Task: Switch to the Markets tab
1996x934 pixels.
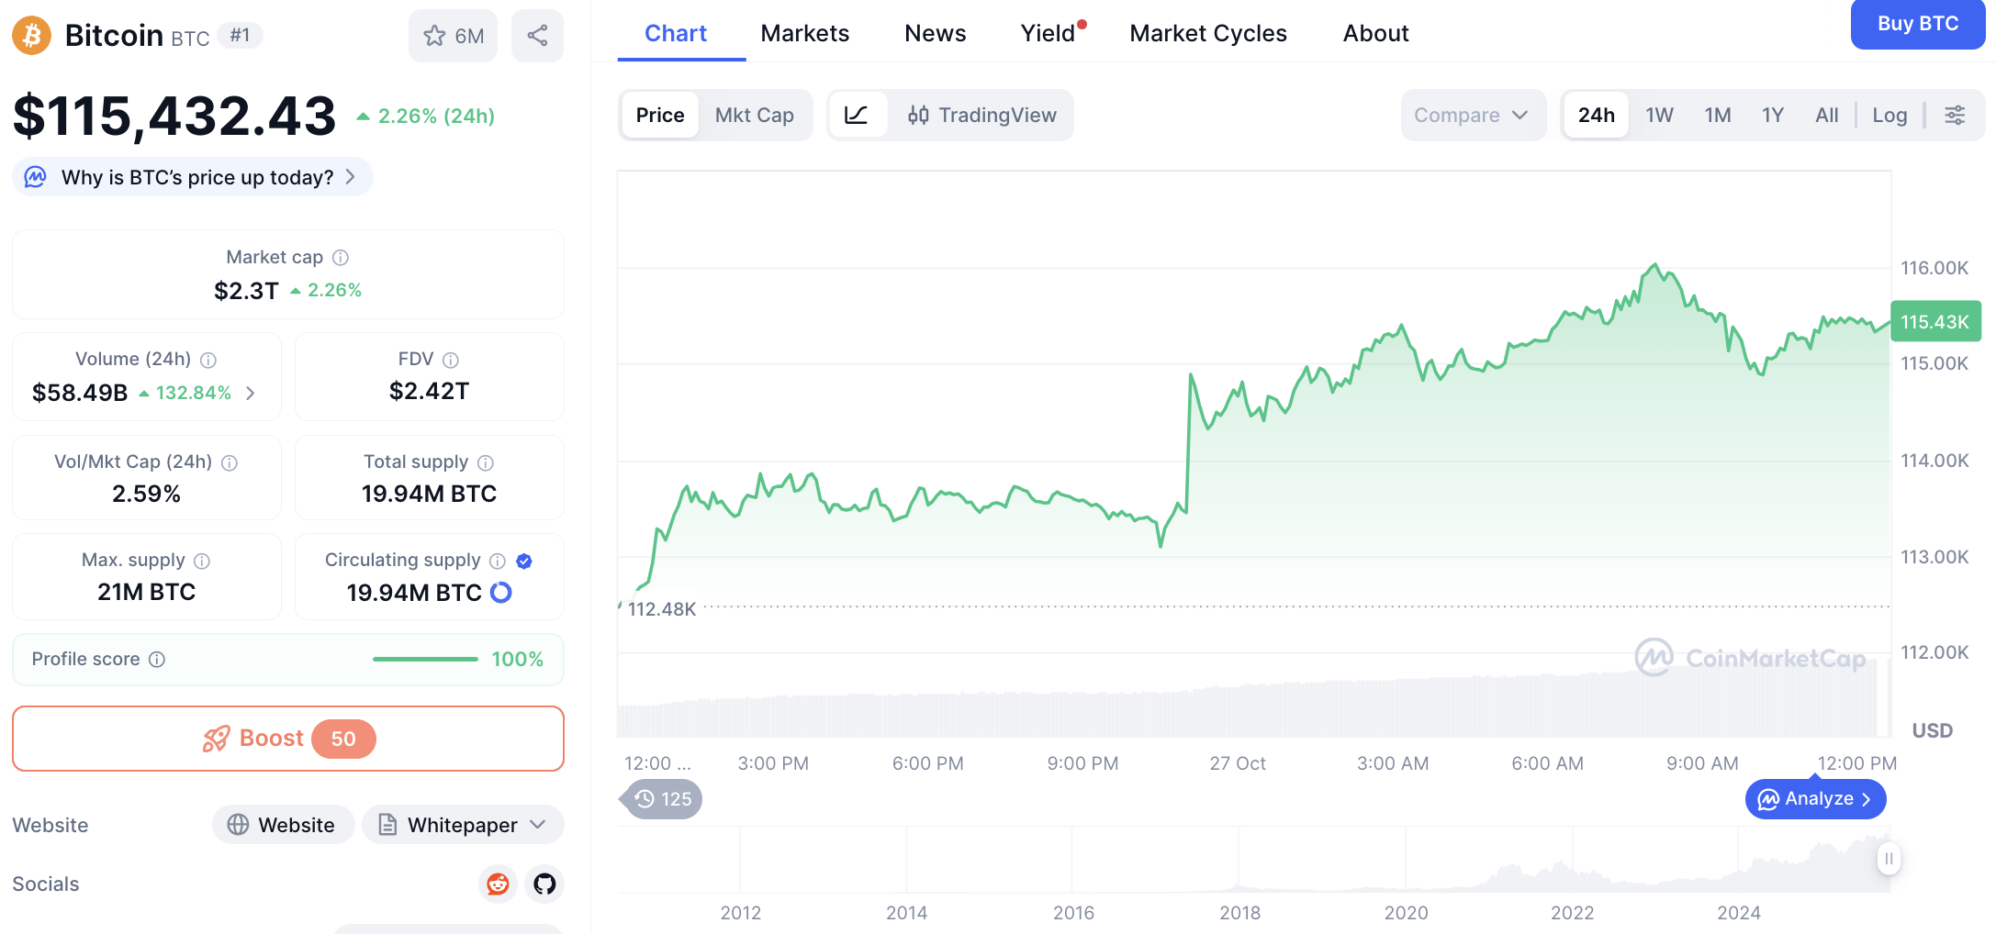Action: point(804,34)
